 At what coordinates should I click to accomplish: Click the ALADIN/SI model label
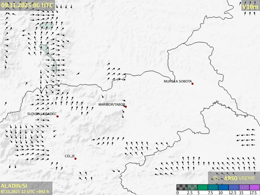pyautogui.click(x=14, y=186)
